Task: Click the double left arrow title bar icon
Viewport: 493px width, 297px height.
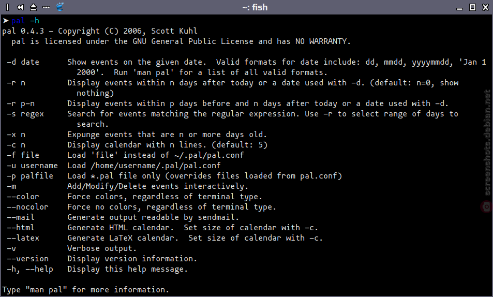Action: (x=21, y=7)
